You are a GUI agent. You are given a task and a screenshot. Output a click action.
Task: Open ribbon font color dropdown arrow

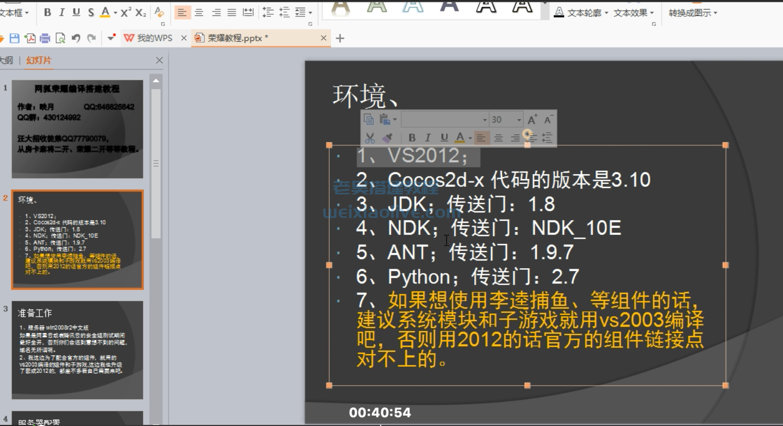click(115, 13)
